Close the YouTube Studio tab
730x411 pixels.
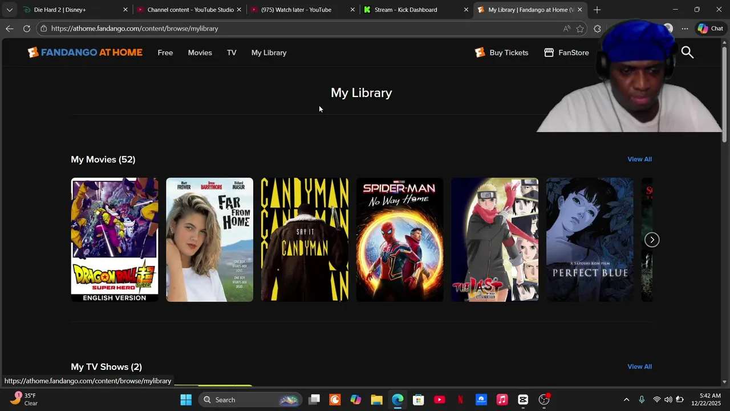(x=239, y=10)
